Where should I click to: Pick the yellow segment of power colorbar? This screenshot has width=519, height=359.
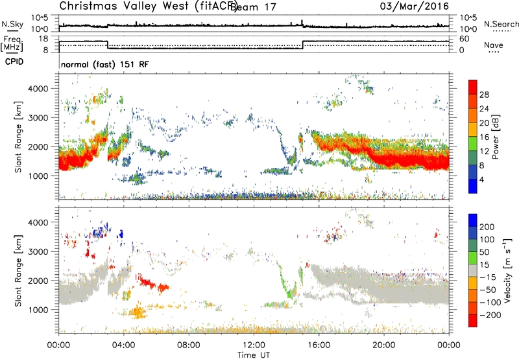tap(473, 130)
